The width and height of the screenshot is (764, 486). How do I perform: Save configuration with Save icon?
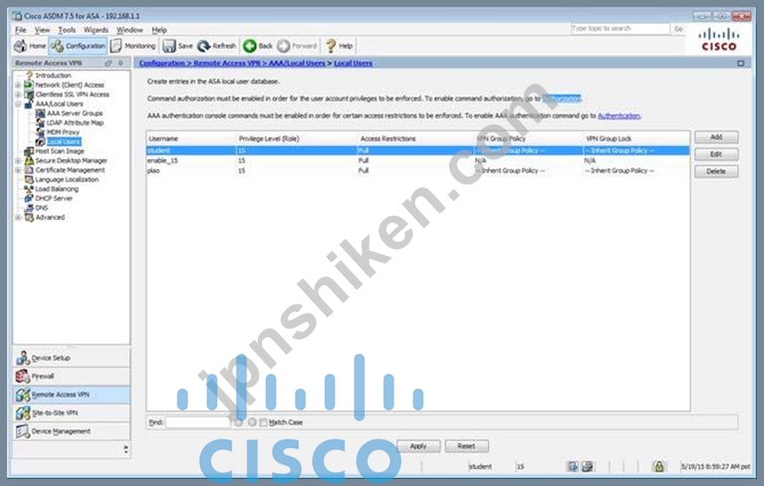[177, 46]
